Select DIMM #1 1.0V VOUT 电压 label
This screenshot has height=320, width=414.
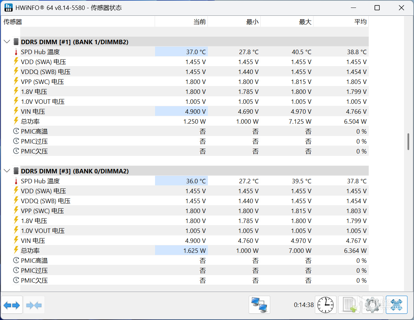[x=43, y=101]
